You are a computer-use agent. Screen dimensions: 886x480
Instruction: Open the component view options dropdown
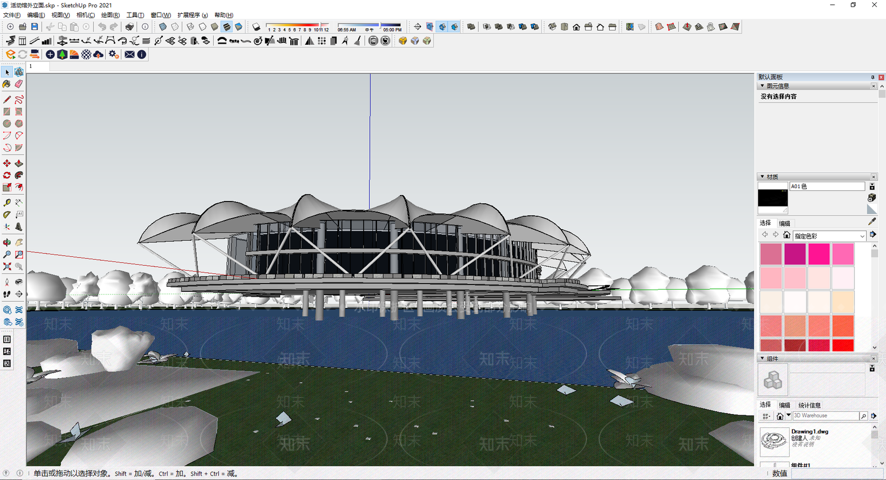pos(766,416)
